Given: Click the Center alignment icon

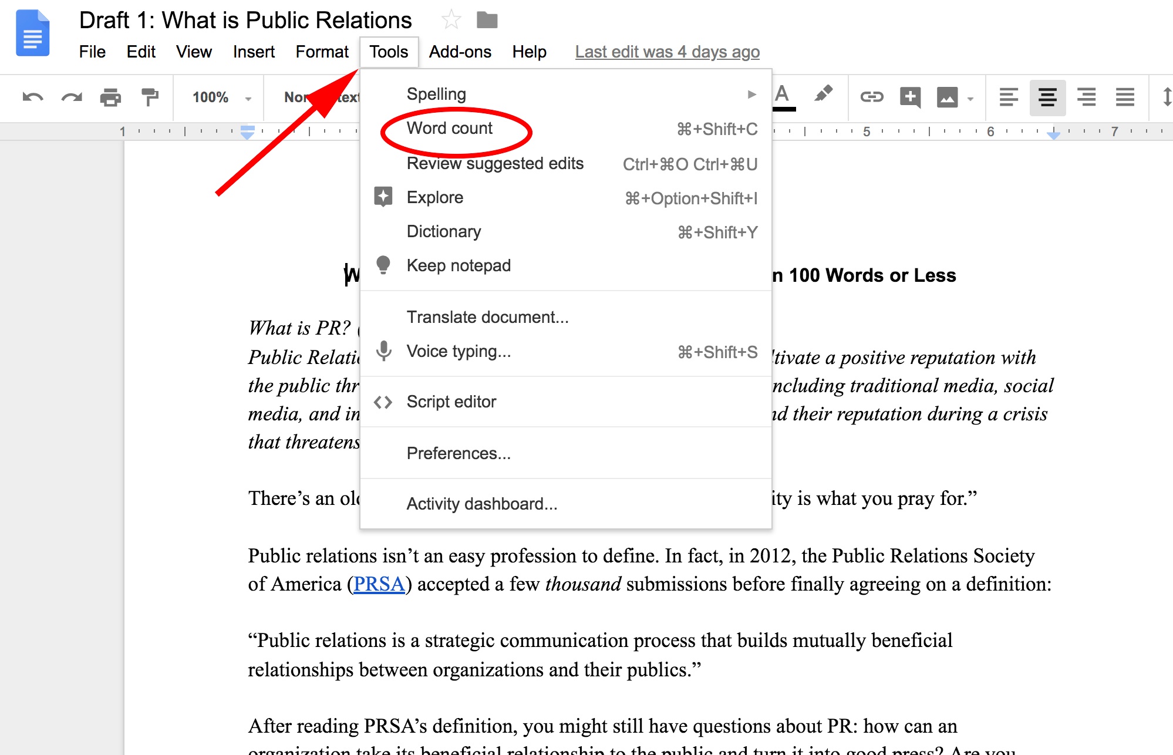Looking at the screenshot, I should [1046, 95].
